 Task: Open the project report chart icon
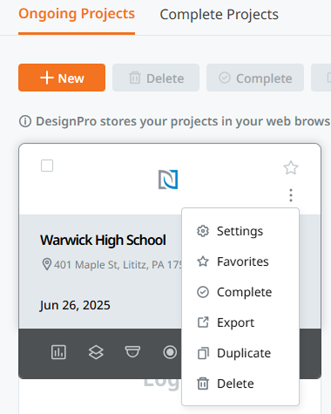click(59, 352)
